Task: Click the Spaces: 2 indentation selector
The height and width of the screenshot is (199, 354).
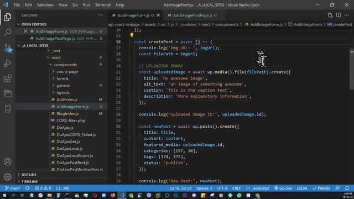Action: point(204,188)
